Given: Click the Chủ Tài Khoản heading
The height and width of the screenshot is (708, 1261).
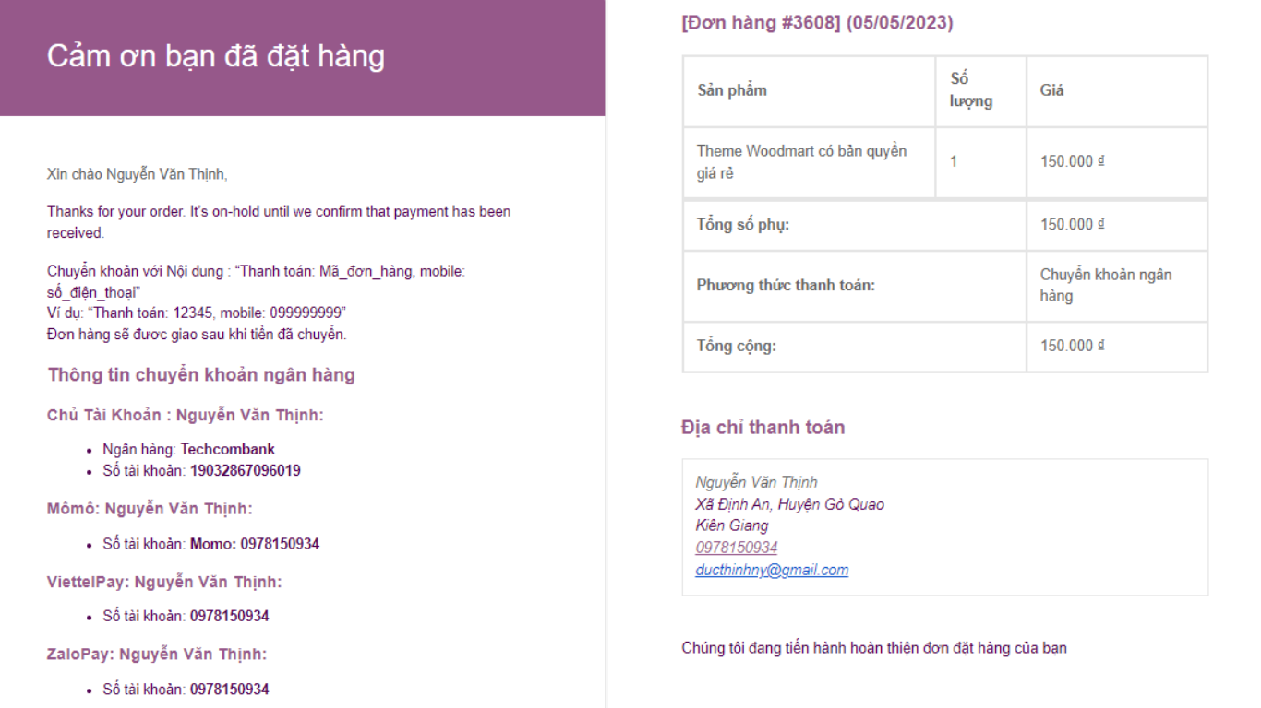Looking at the screenshot, I should 186,415.
